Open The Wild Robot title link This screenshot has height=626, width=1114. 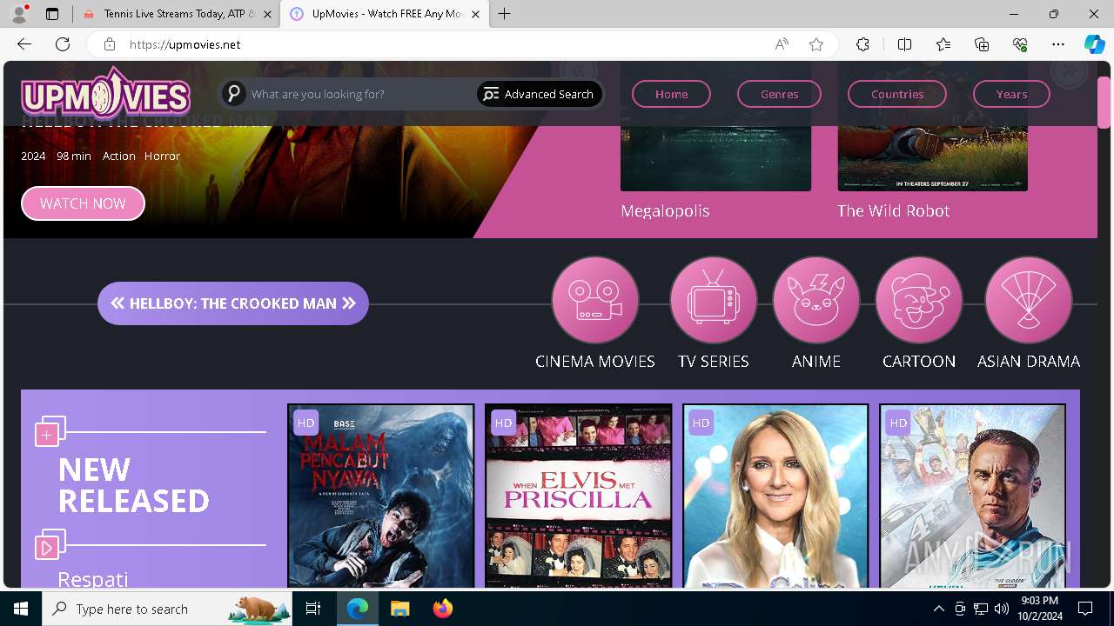(893, 210)
